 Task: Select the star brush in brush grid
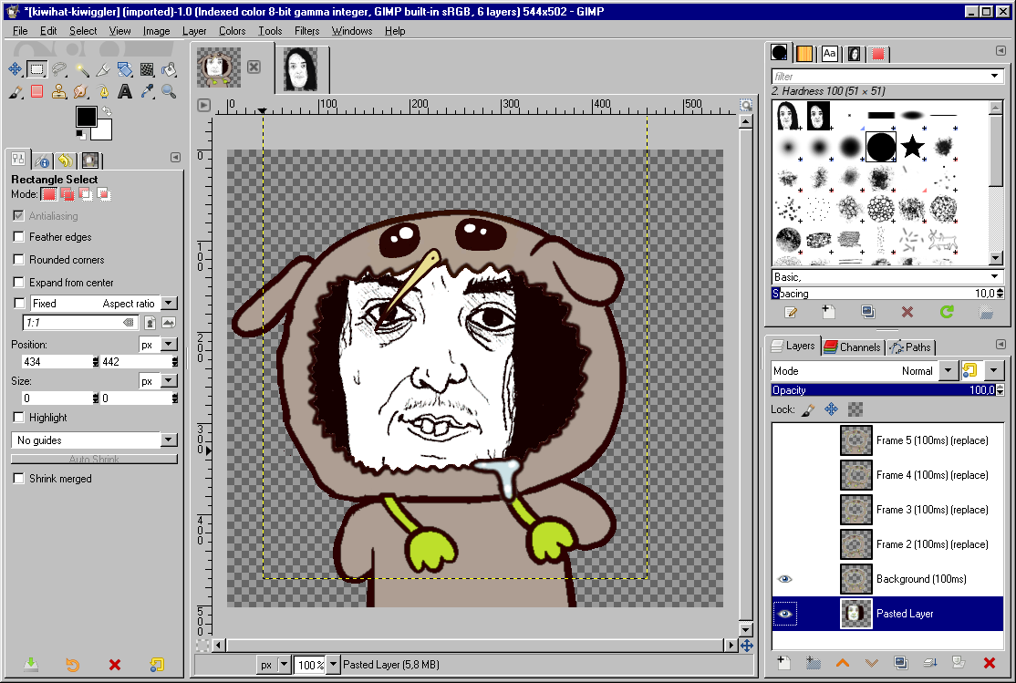[x=912, y=147]
